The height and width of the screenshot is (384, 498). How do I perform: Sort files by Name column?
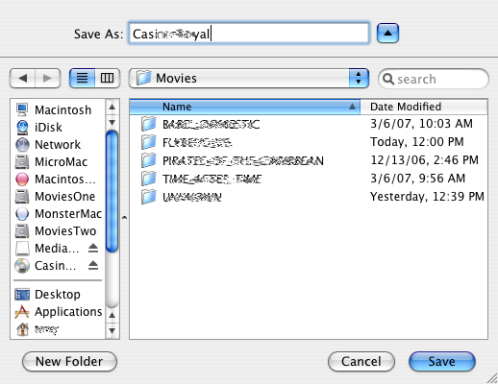click(x=245, y=107)
